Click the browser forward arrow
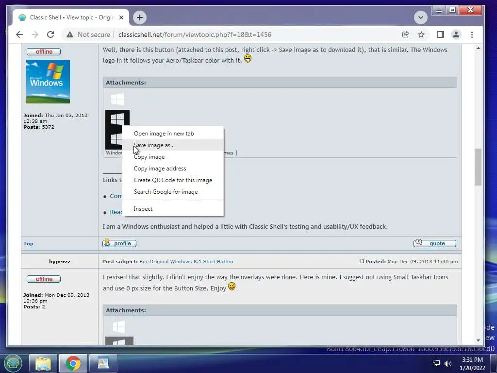The width and height of the screenshot is (497, 373). pyautogui.click(x=35, y=34)
